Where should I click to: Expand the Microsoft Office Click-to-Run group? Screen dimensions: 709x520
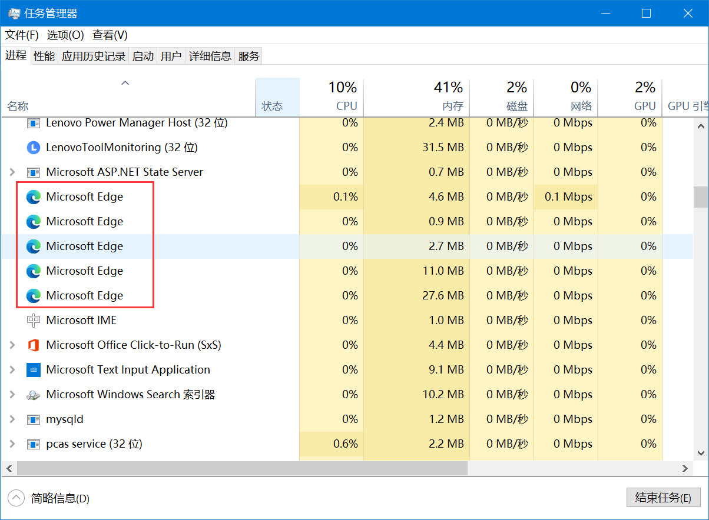click(x=12, y=345)
